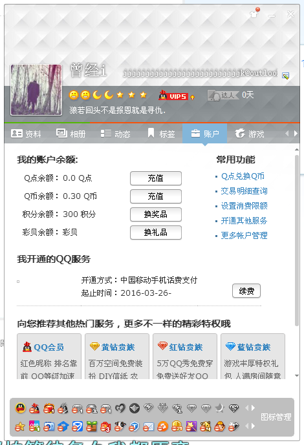Click the nickname 曾经i
Viewport: 304px width, 445px height.
89,70
